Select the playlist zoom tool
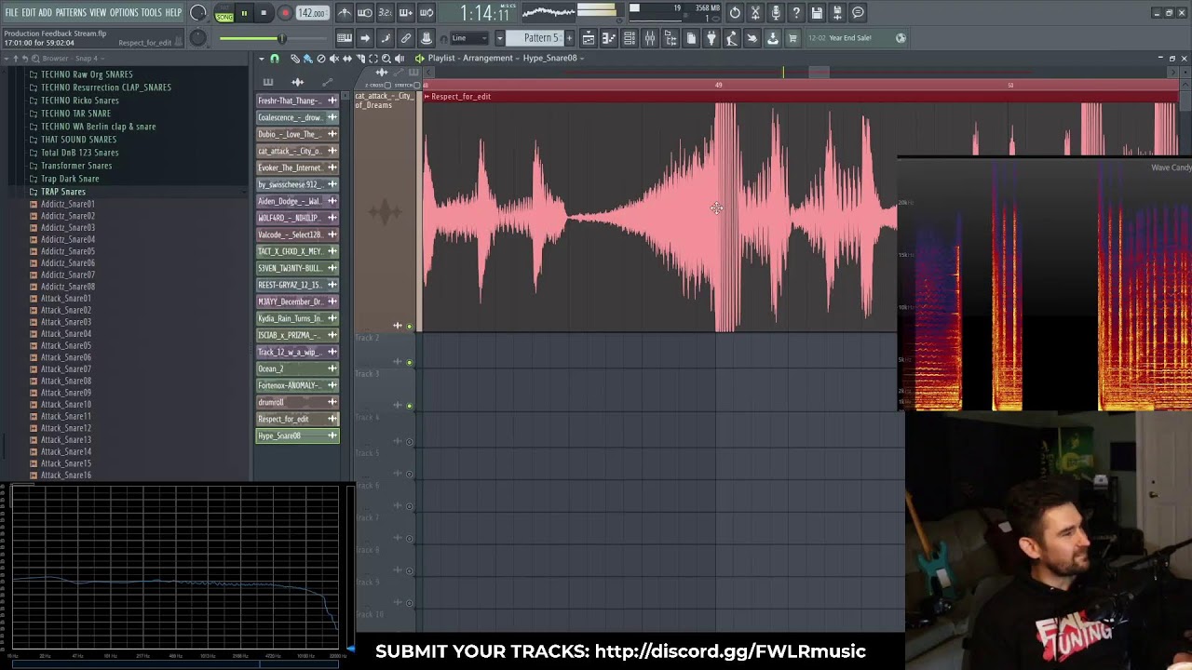Screen dimensions: 1192x670 tap(386, 59)
